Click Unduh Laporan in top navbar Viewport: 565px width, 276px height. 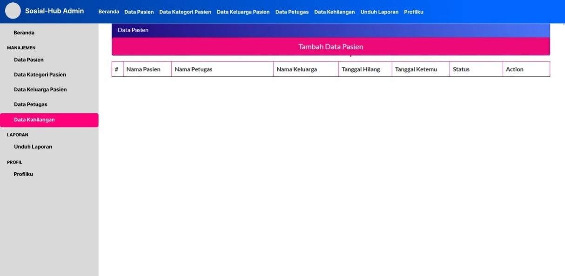click(x=379, y=12)
